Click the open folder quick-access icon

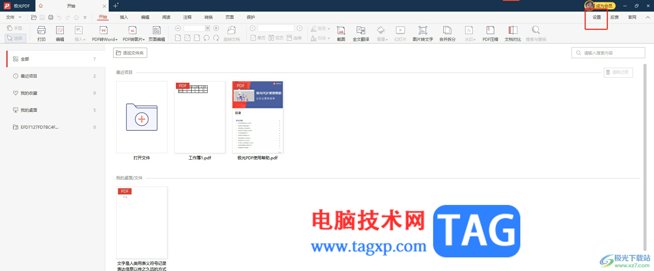pos(34,17)
